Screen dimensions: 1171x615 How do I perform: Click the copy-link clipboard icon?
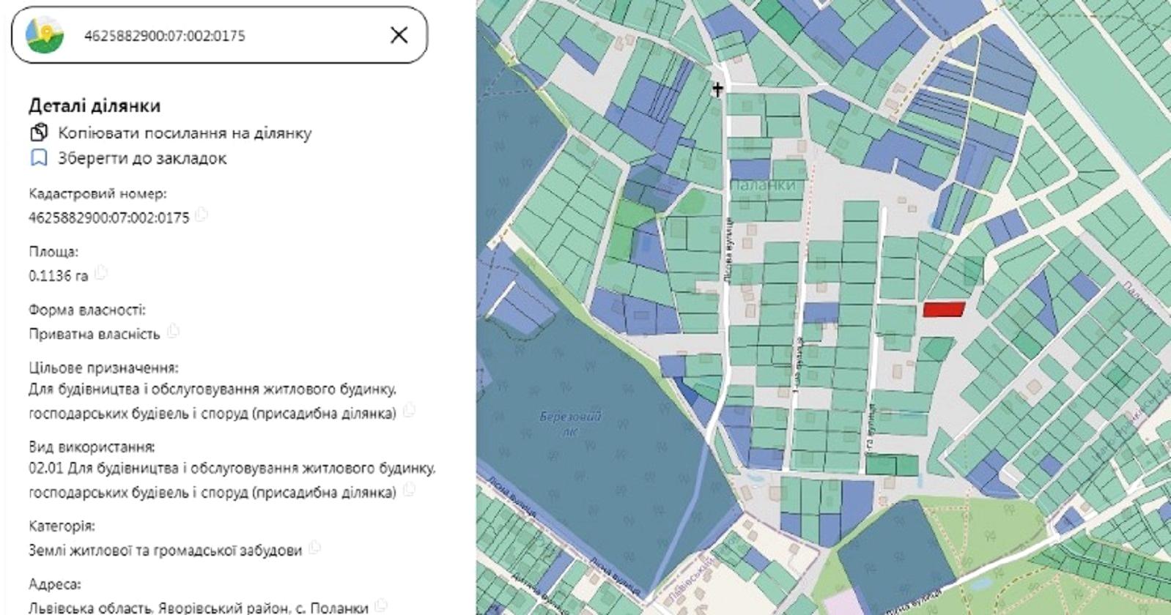pos(39,133)
